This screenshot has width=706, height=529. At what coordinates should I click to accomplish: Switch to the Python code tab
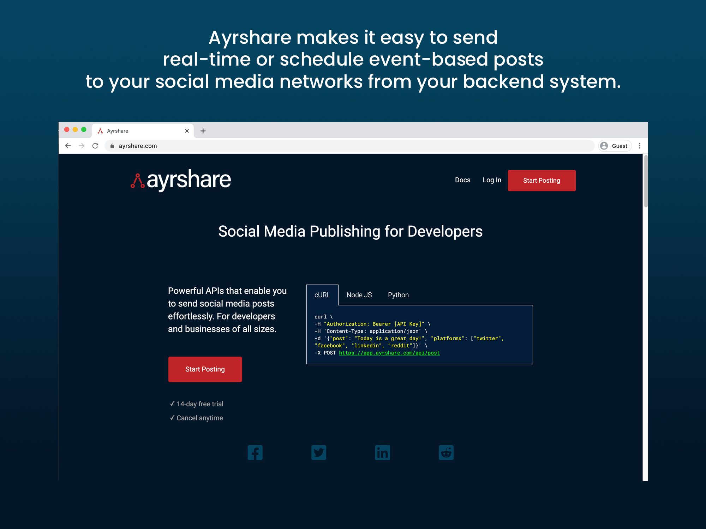pyautogui.click(x=398, y=294)
